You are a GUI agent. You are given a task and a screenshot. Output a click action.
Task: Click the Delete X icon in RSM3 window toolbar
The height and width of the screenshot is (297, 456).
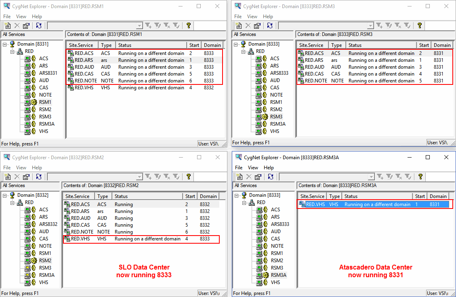coord(248,25)
